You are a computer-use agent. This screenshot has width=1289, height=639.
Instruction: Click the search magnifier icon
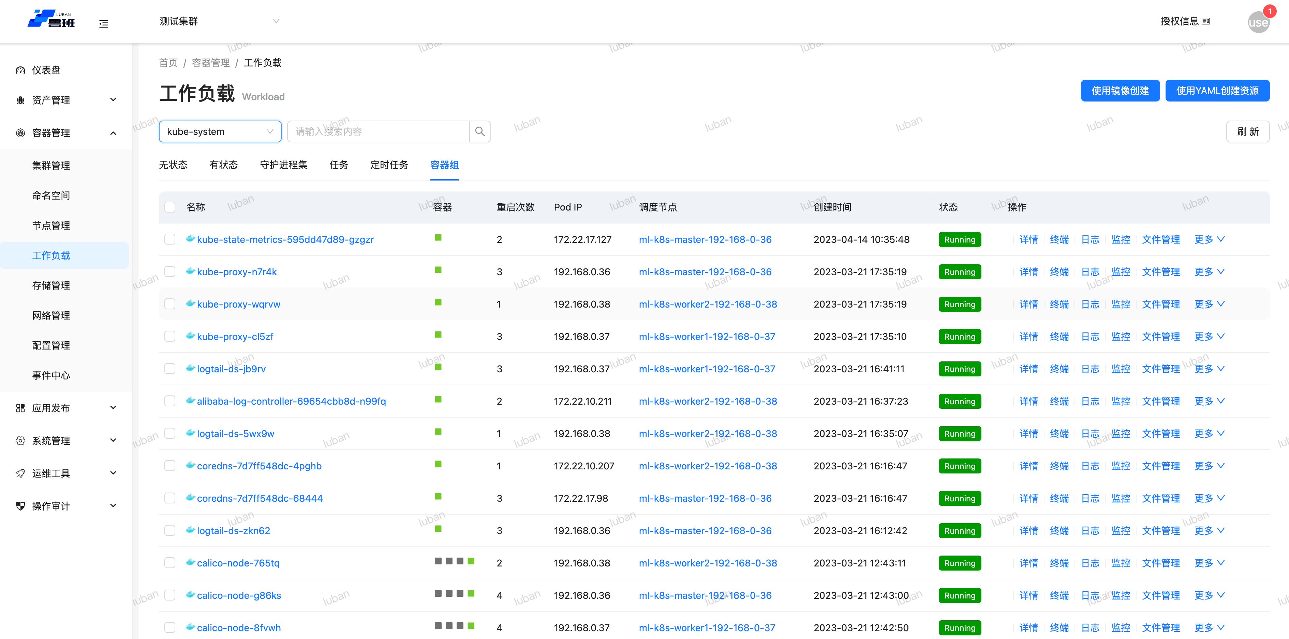[x=479, y=131]
